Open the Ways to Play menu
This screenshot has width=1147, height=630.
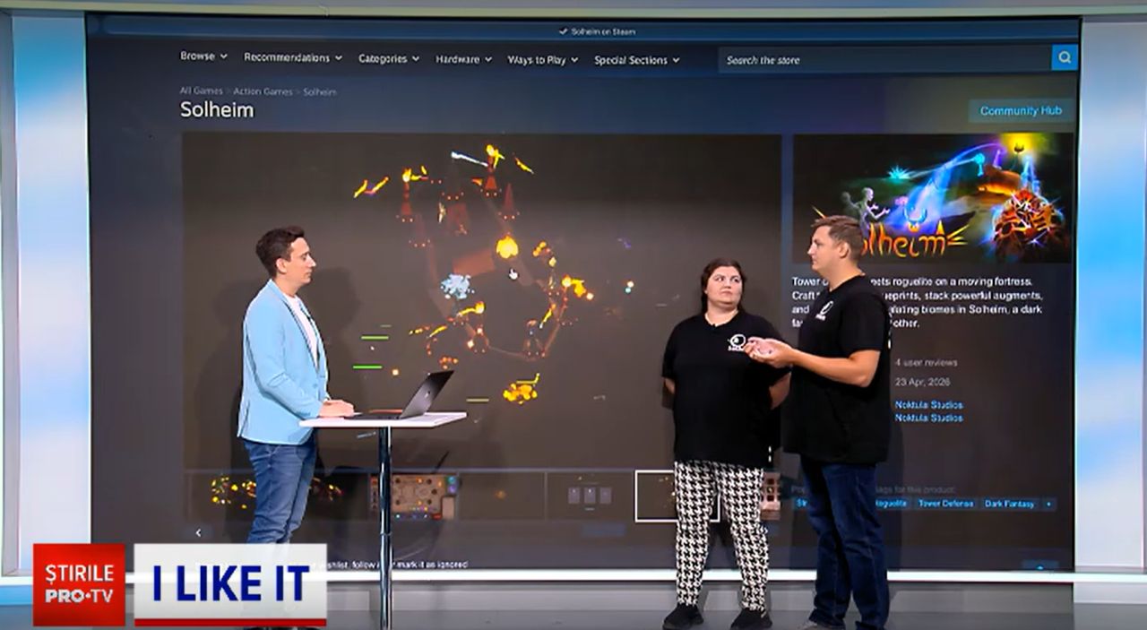[x=543, y=60]
